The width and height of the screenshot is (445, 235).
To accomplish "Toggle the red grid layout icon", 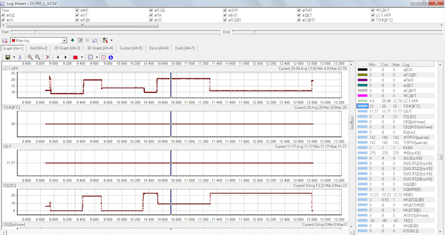I will click(x=103, y=57).
